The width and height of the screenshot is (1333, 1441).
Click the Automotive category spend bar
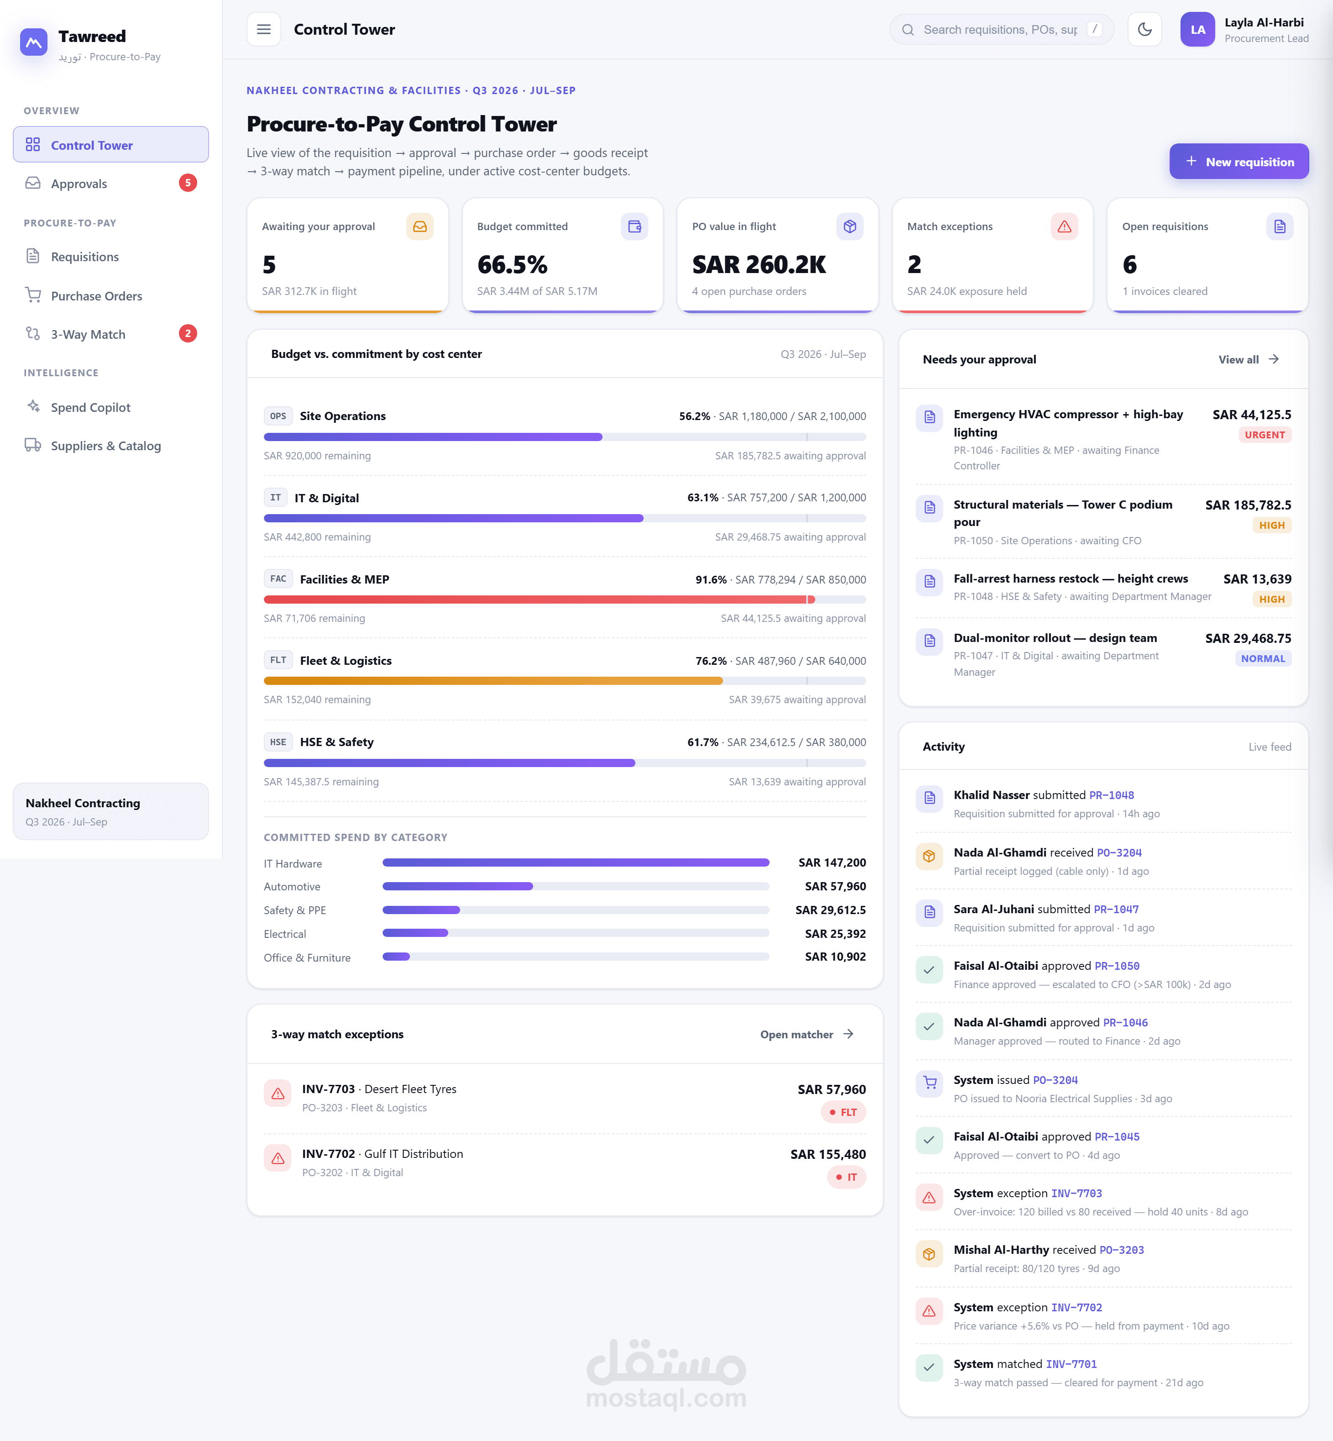click(x=576, y=887)
